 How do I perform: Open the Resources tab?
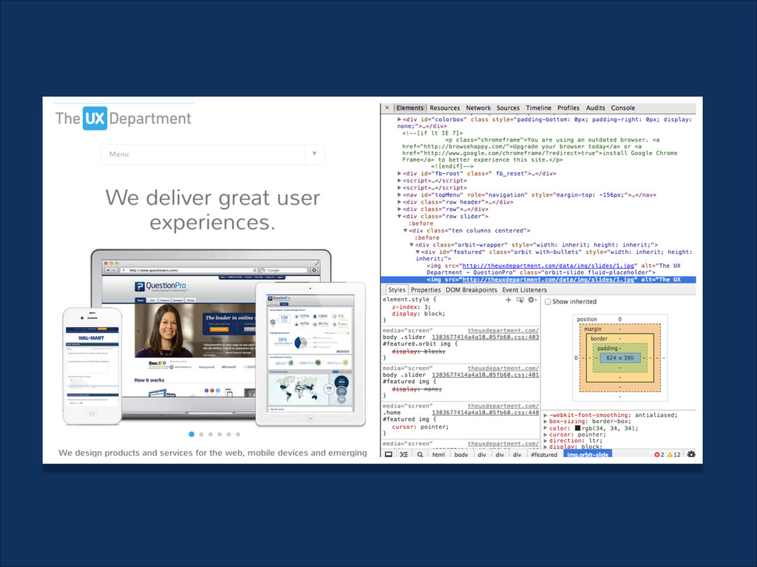(444, 108)
